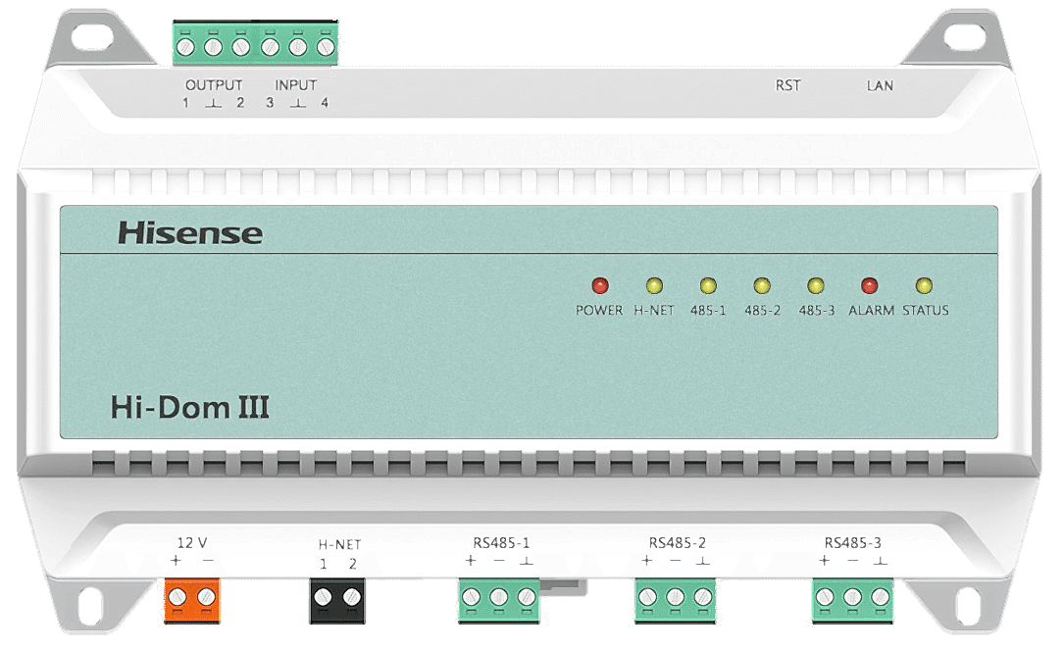Click the yellow H-NET indicator LED
This screenshot has width=1064, height=651.
coord(654,286)
